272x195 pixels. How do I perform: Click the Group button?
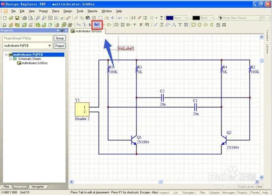pos(59,38)
